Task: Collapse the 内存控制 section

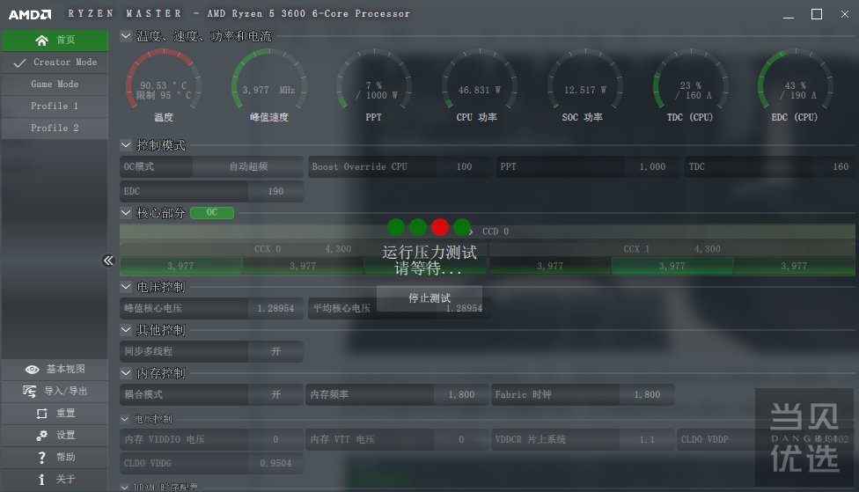Action: pyautogui.click(x=126, y=373)
